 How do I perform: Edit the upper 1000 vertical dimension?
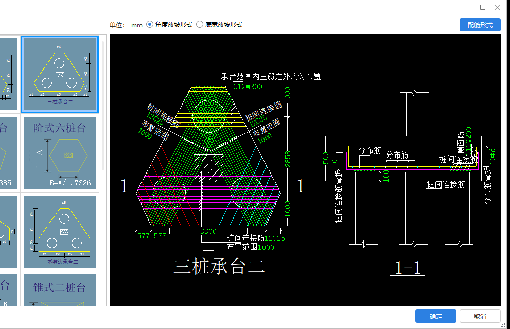288,94
